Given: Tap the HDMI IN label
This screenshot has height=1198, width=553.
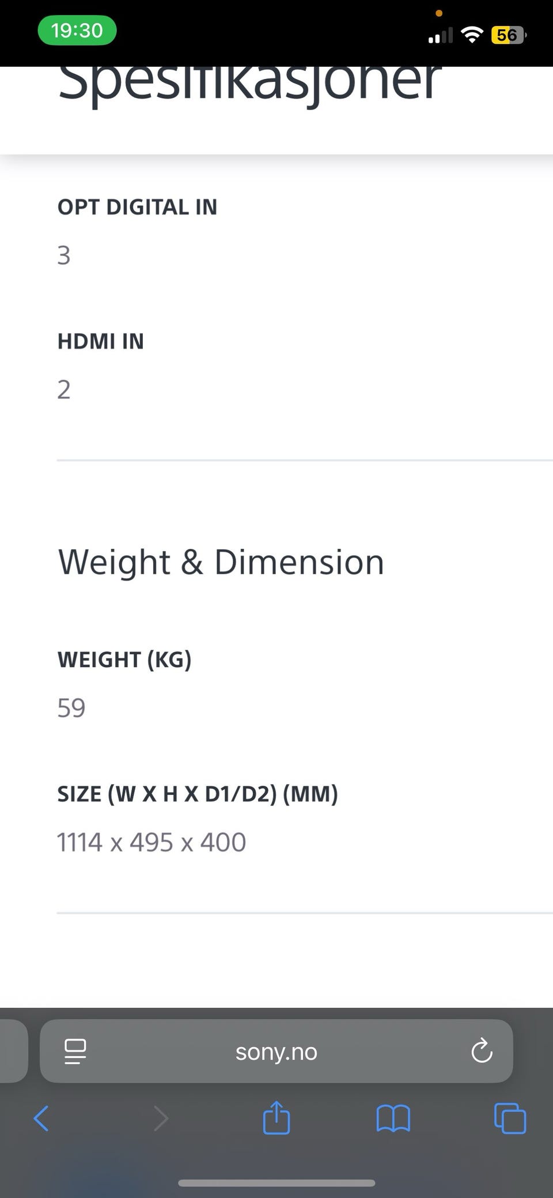Looking at the screenshot, I should pyautogui.click(x=101, y=341).
